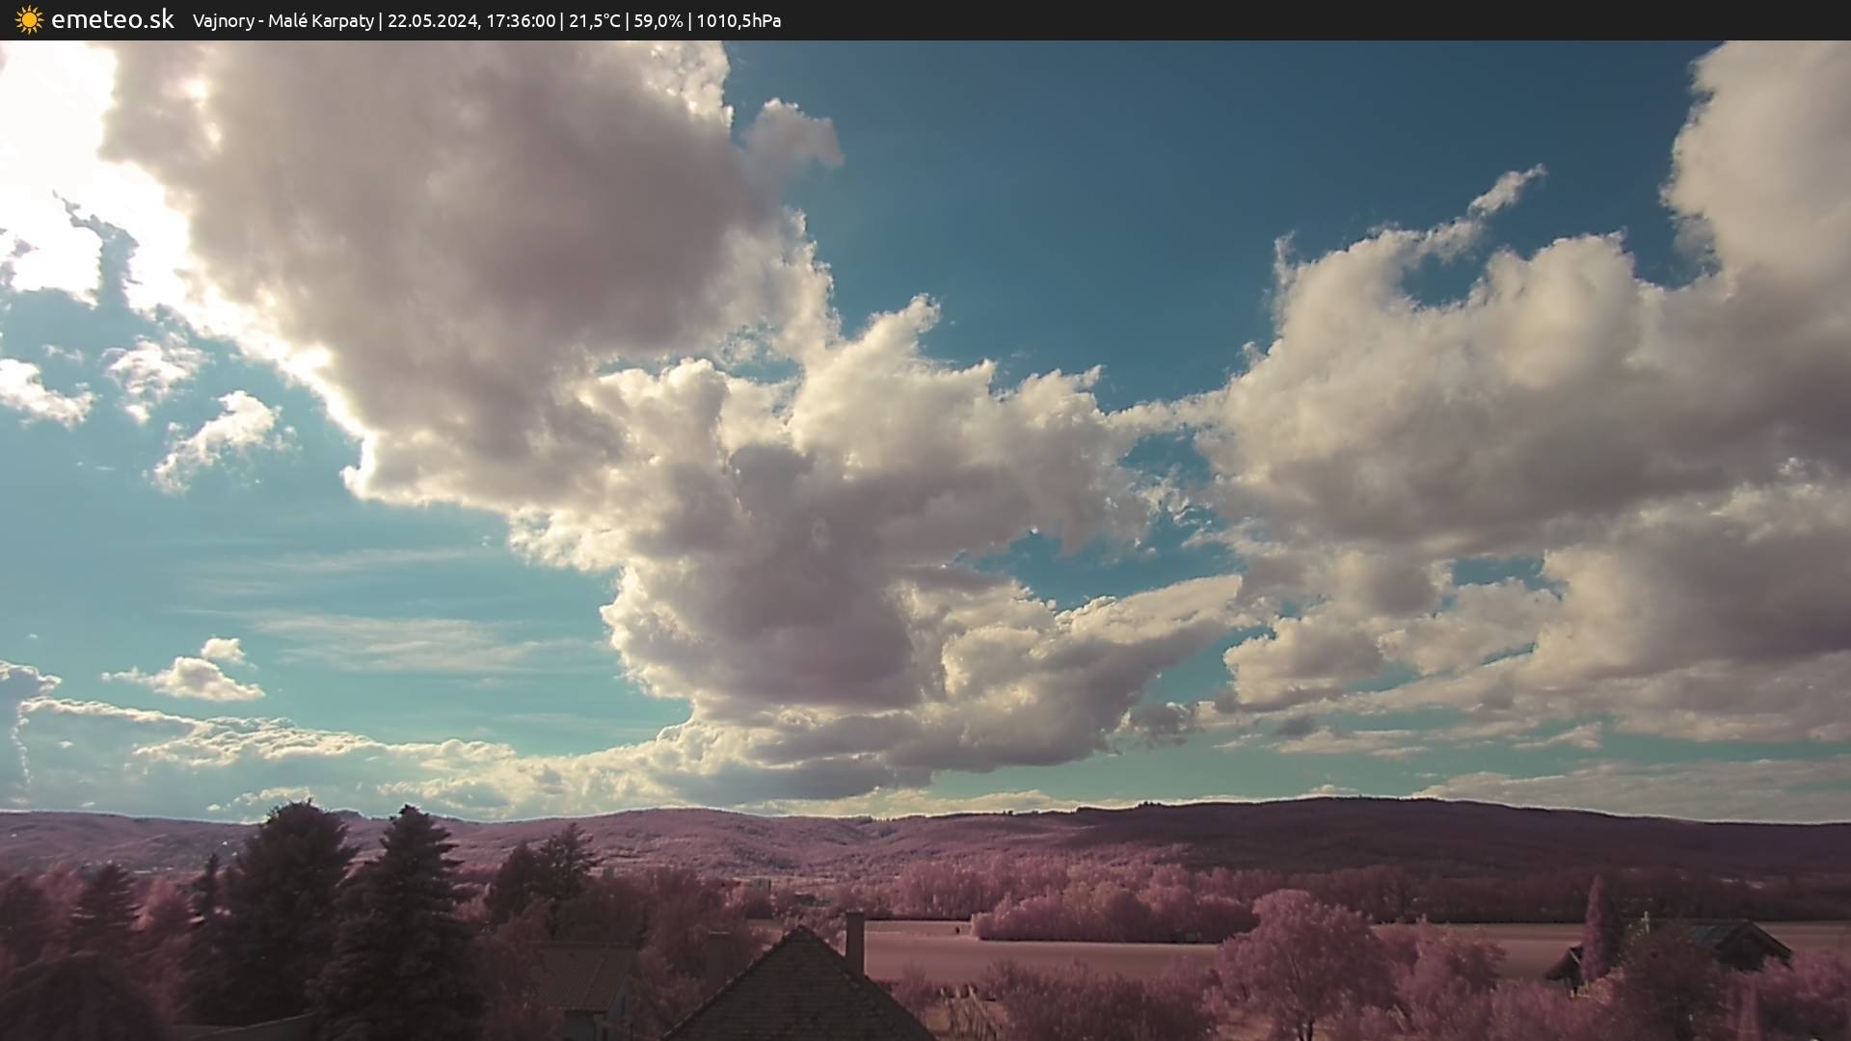Click the pressure reading 1010,5hPa
This screenshot has height=1041, width=1851.
738,20
